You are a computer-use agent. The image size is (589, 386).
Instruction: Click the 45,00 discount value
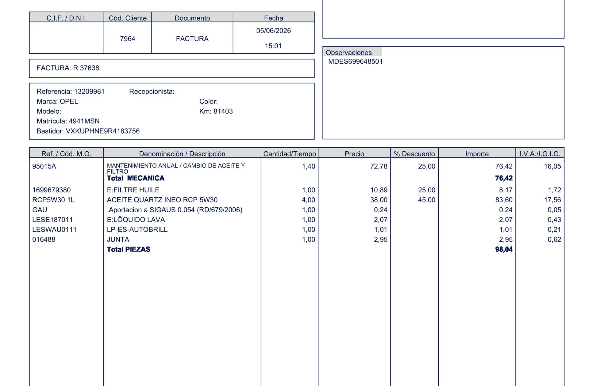[x=427, y=200]
